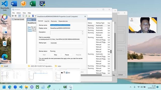Click the horizontal scrollbar under the services list
161x90 pixels.
91,75
